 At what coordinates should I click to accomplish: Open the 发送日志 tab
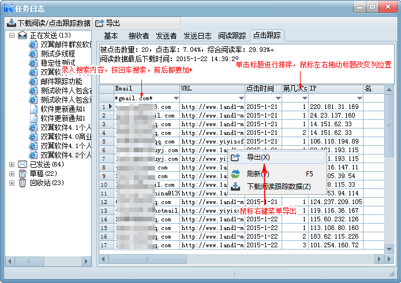[x=197, y=36]
